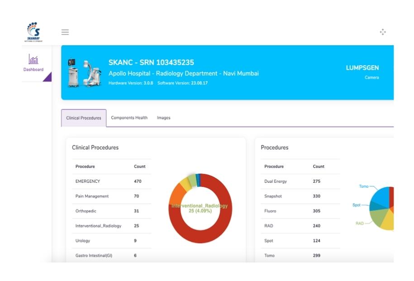Open the Dashboard chart icon
This screenshot has height=281, width=414.
[x=33, y=59]
